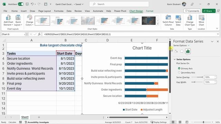Open the Power Pivot tab

tap(120, 11)
